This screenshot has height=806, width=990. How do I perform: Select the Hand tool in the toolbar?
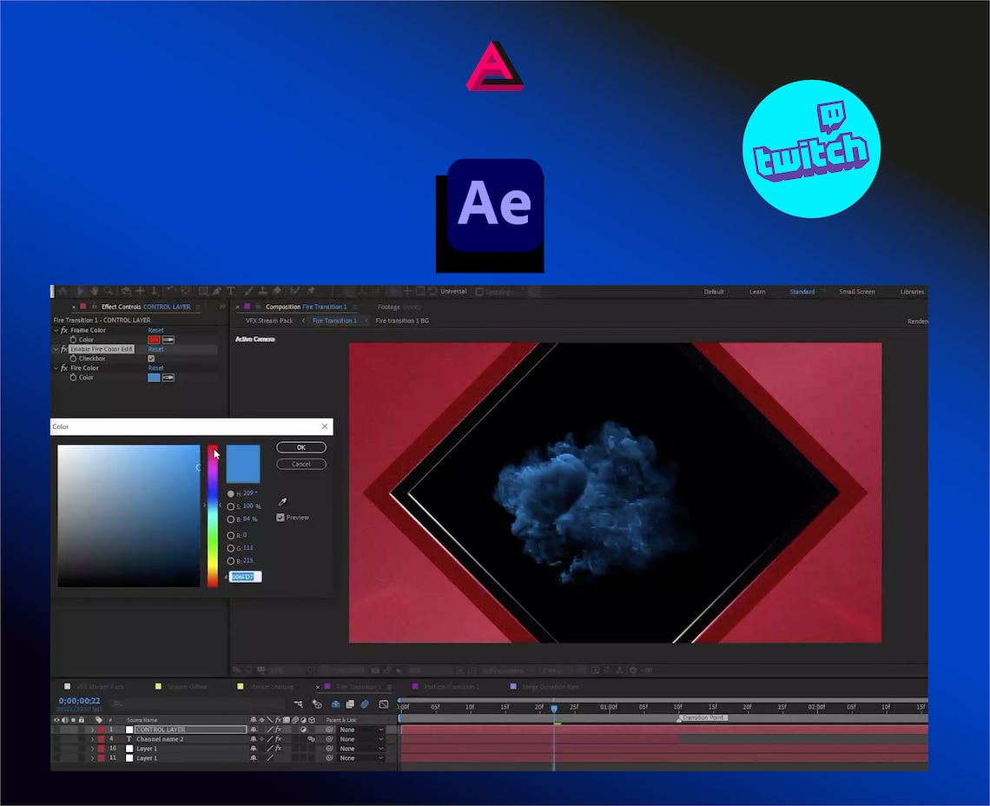click(95, 291)
